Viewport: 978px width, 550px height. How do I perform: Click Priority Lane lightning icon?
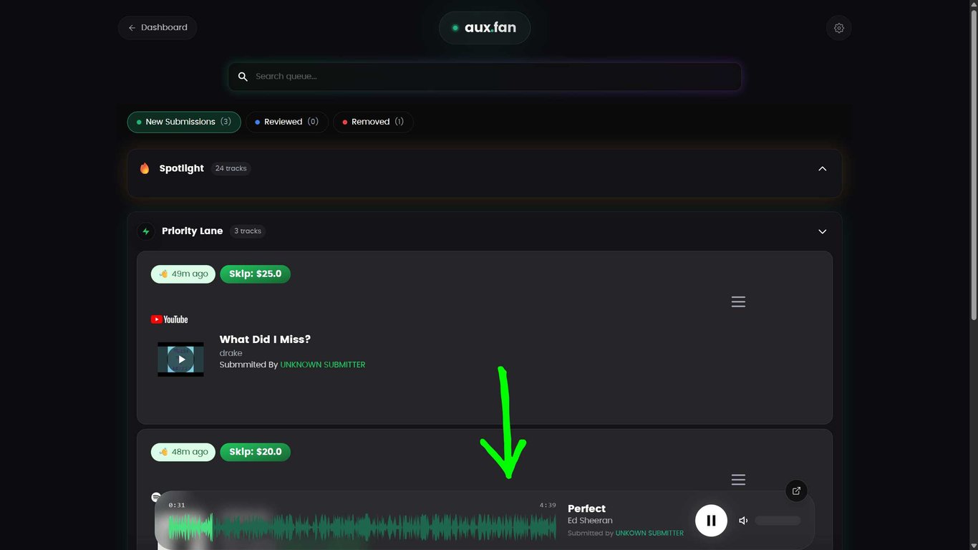point(146,231)
